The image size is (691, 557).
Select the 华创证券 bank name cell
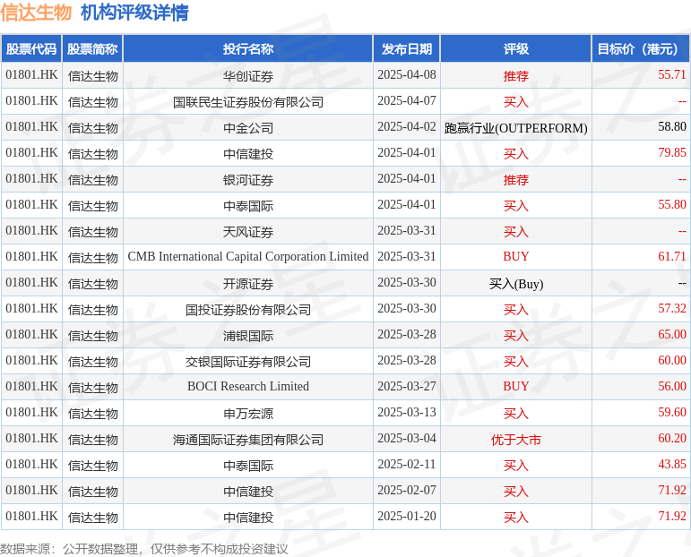[x=248, y=76]
